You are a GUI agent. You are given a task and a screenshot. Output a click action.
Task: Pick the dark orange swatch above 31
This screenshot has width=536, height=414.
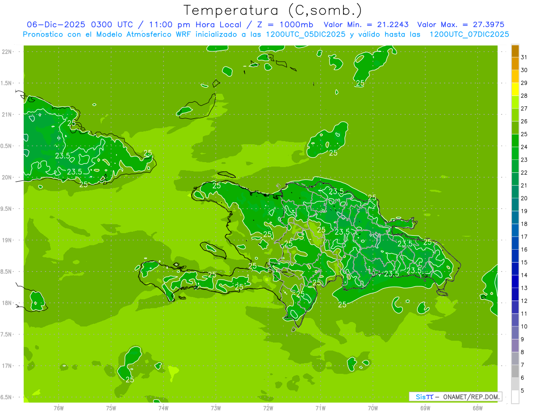point(515,51)
